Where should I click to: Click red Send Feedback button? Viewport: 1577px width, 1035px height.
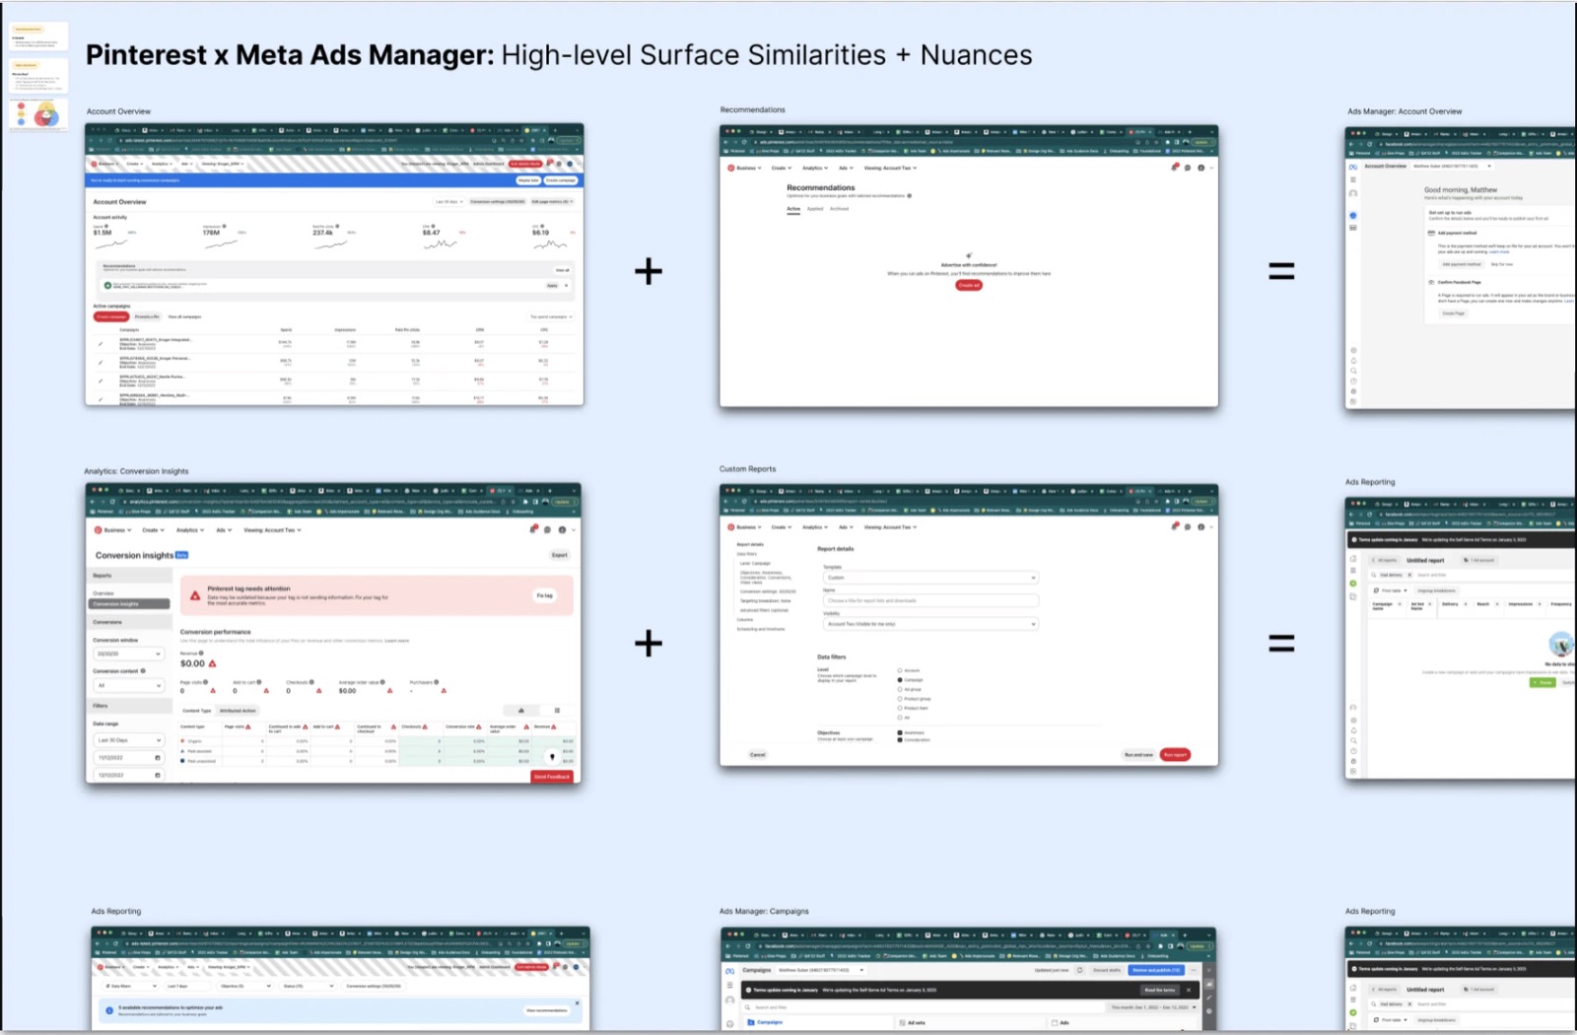(552, 777)
